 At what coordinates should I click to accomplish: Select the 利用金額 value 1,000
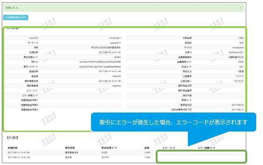point(240,38)
